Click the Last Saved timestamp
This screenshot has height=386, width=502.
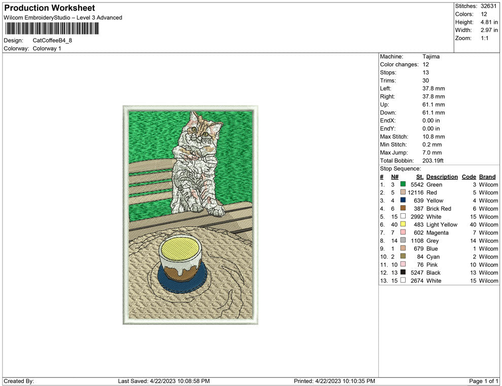tap(164, 381)
